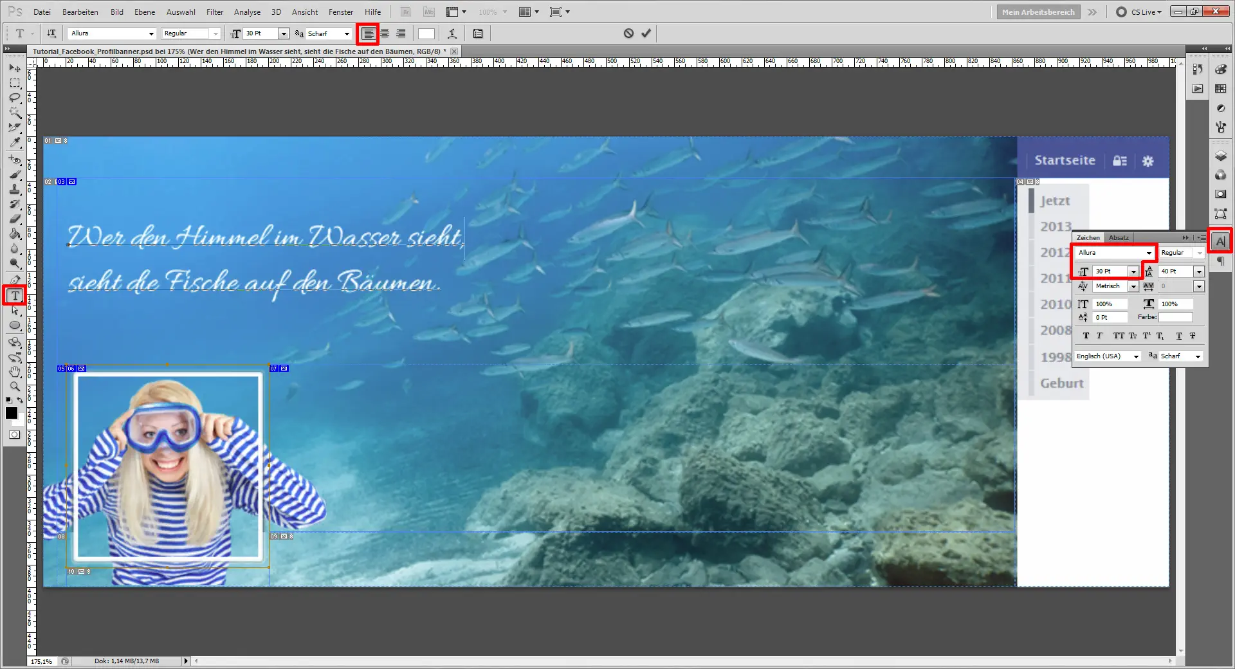This screenshot has height=669, width=1235.
Task: Enable faux bold in the Character panel
Action: (x=1086, y=335)
